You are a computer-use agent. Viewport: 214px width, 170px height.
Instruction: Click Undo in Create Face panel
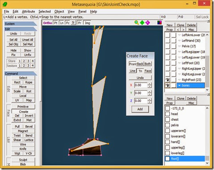(140, 78)
